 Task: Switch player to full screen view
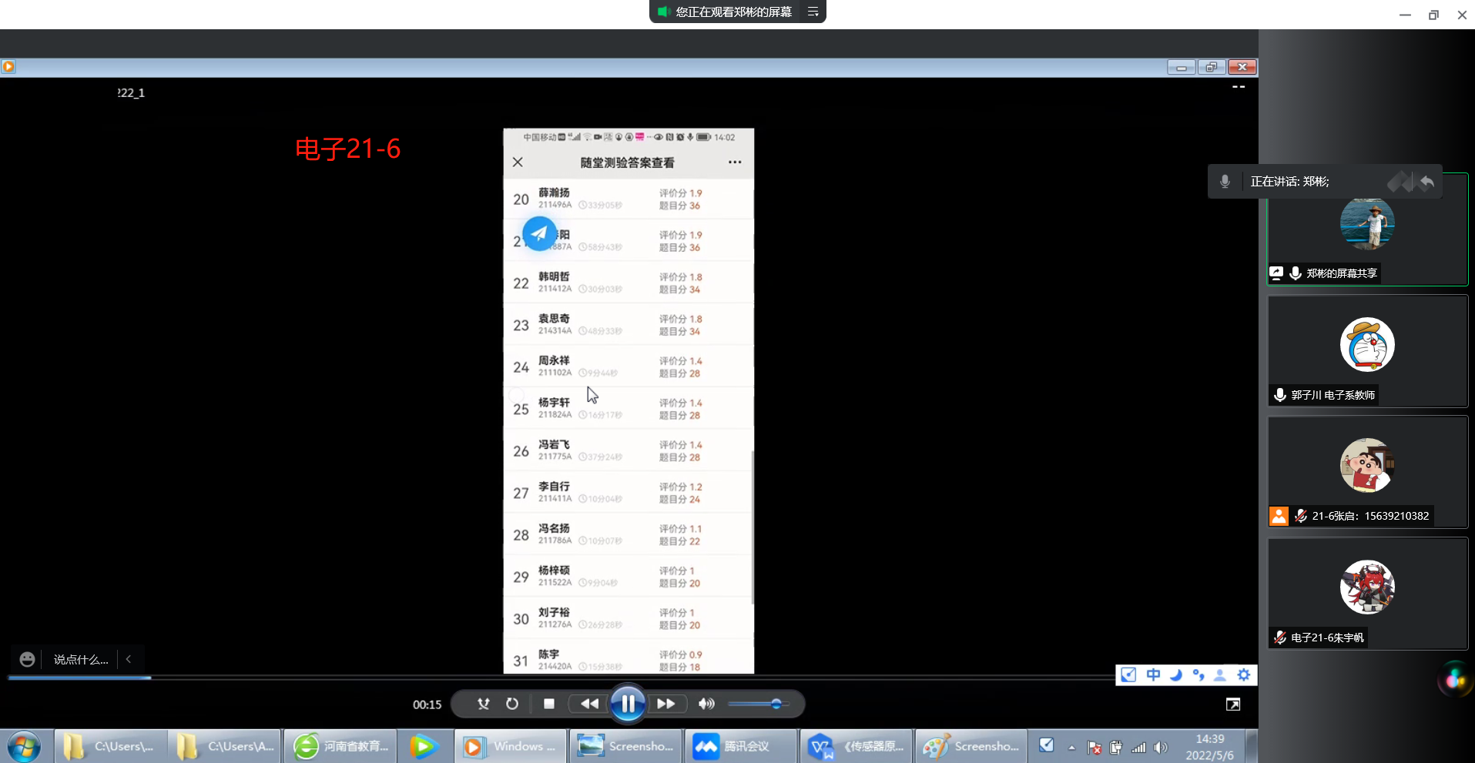1233,704
